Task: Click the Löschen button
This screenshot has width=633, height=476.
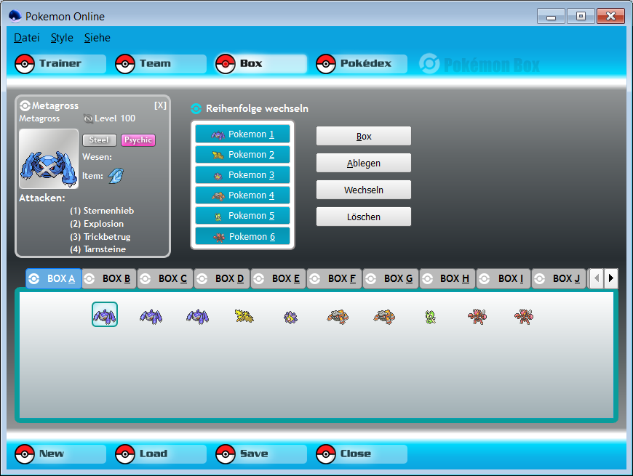Action: click(364, 217)
